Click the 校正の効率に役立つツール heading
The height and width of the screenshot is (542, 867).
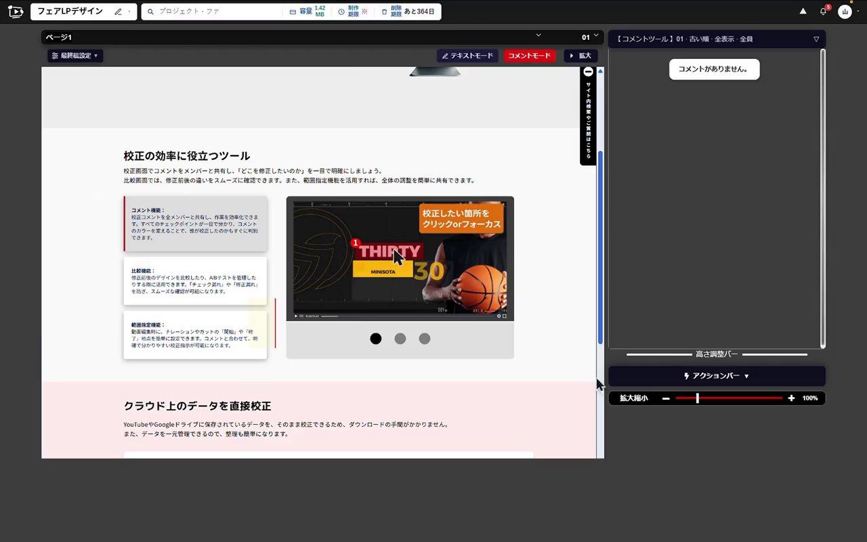187,156
